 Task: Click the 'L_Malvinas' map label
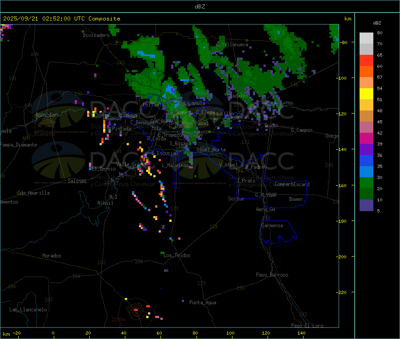(175, 165)
